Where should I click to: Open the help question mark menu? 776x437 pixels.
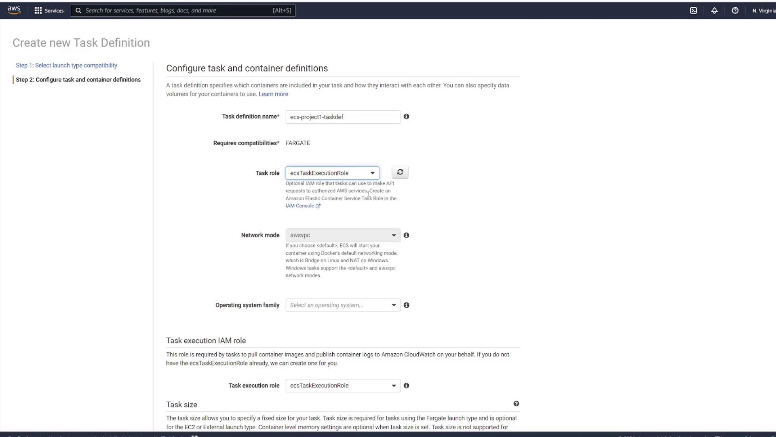coord(735,11)
